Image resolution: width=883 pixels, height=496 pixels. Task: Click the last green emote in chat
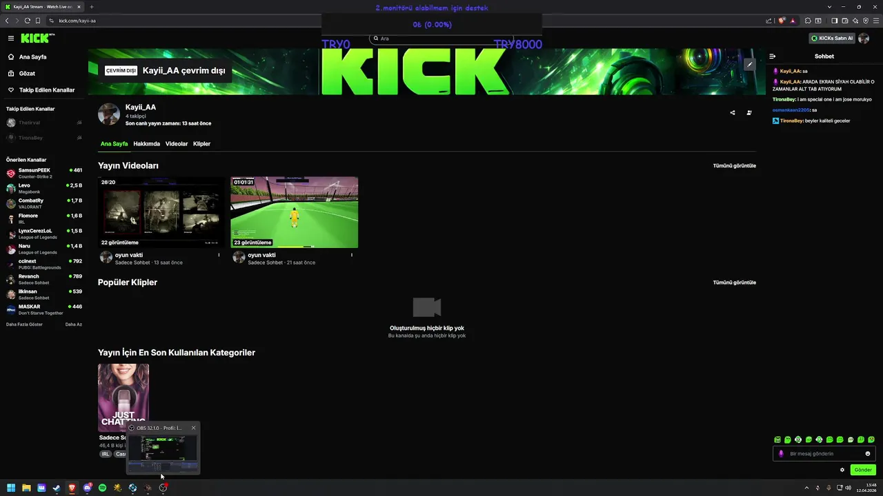tap(871, 440)
